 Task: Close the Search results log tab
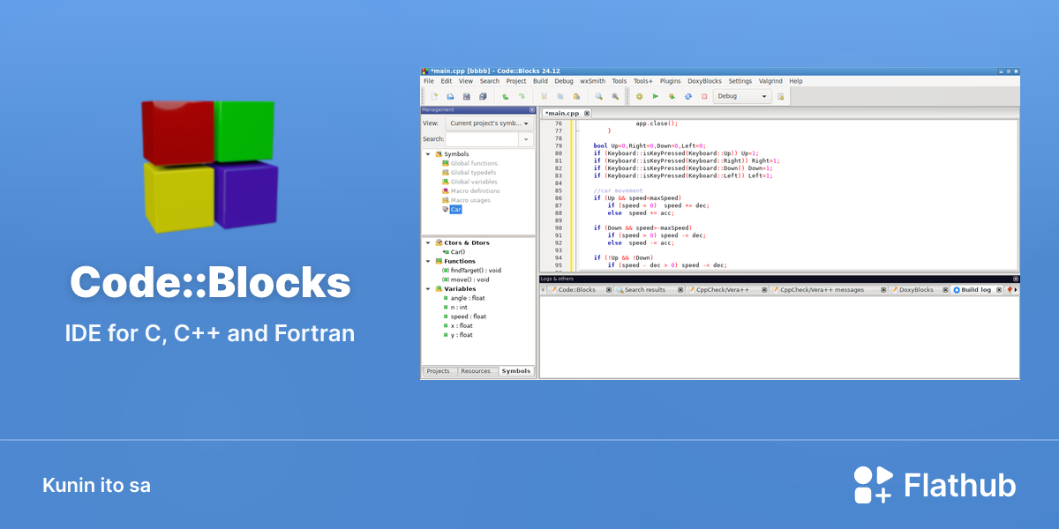pyautogui.click(x=681, y=289)
